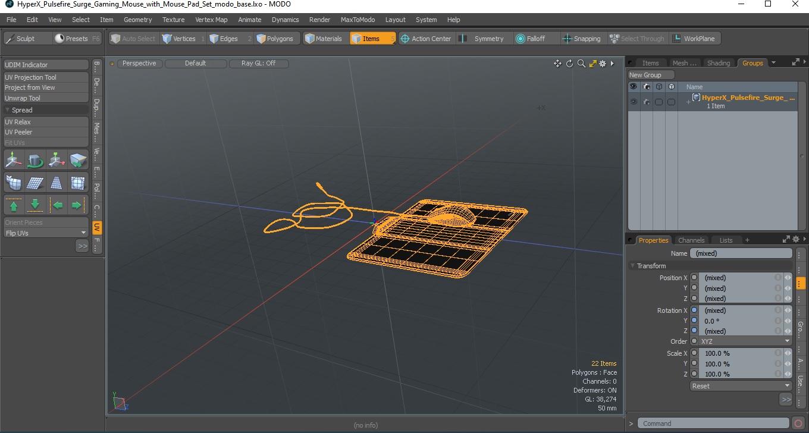Click the Name field showing (mixed)

[741, 253]
